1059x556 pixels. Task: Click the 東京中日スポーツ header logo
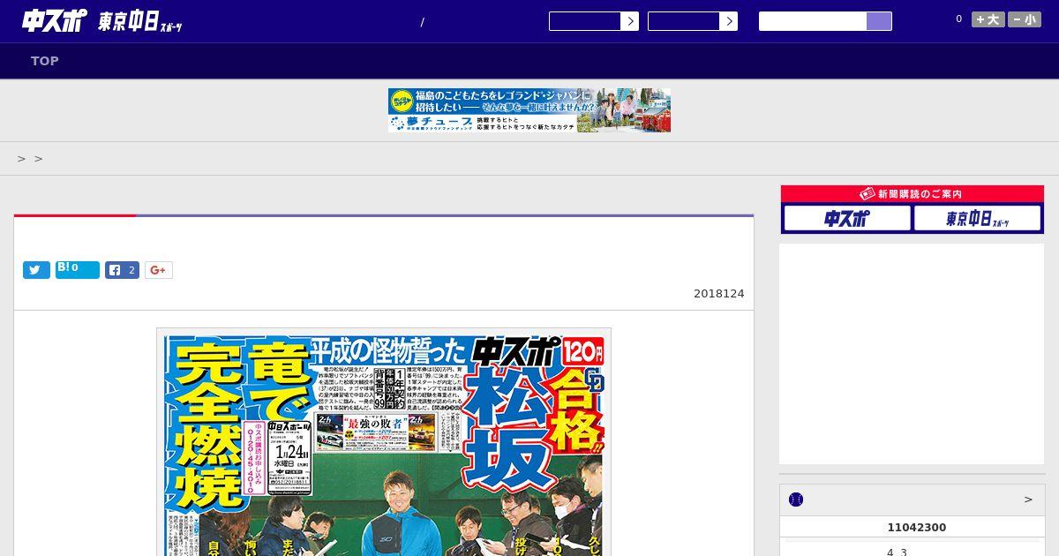[x=139, y=23]
